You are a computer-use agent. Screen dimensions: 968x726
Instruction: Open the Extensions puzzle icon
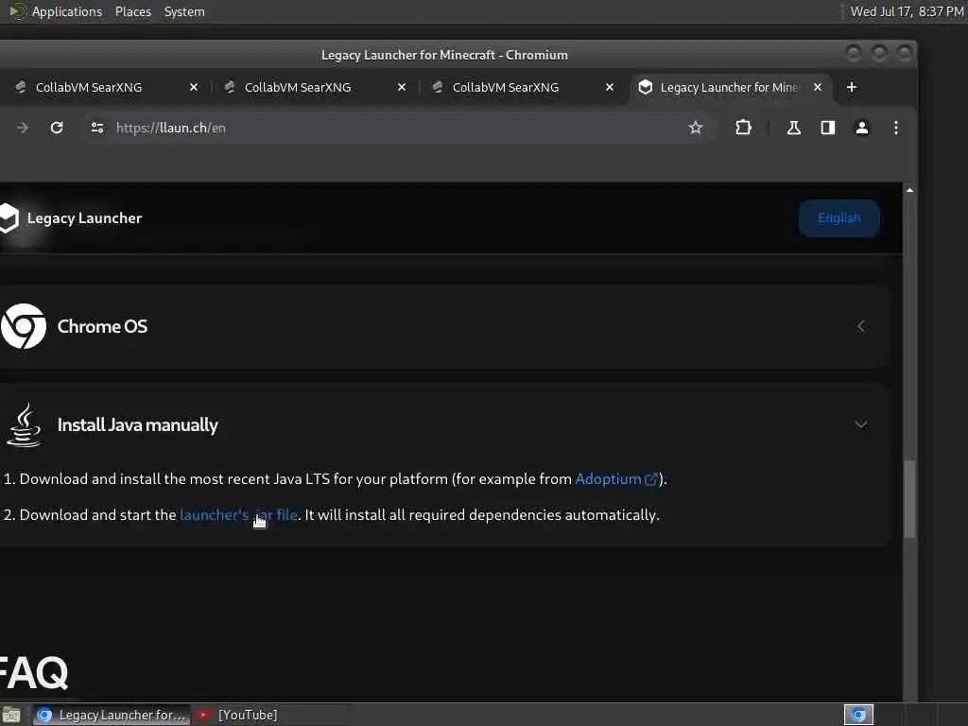pyautogui.click(x=743, y=128)
